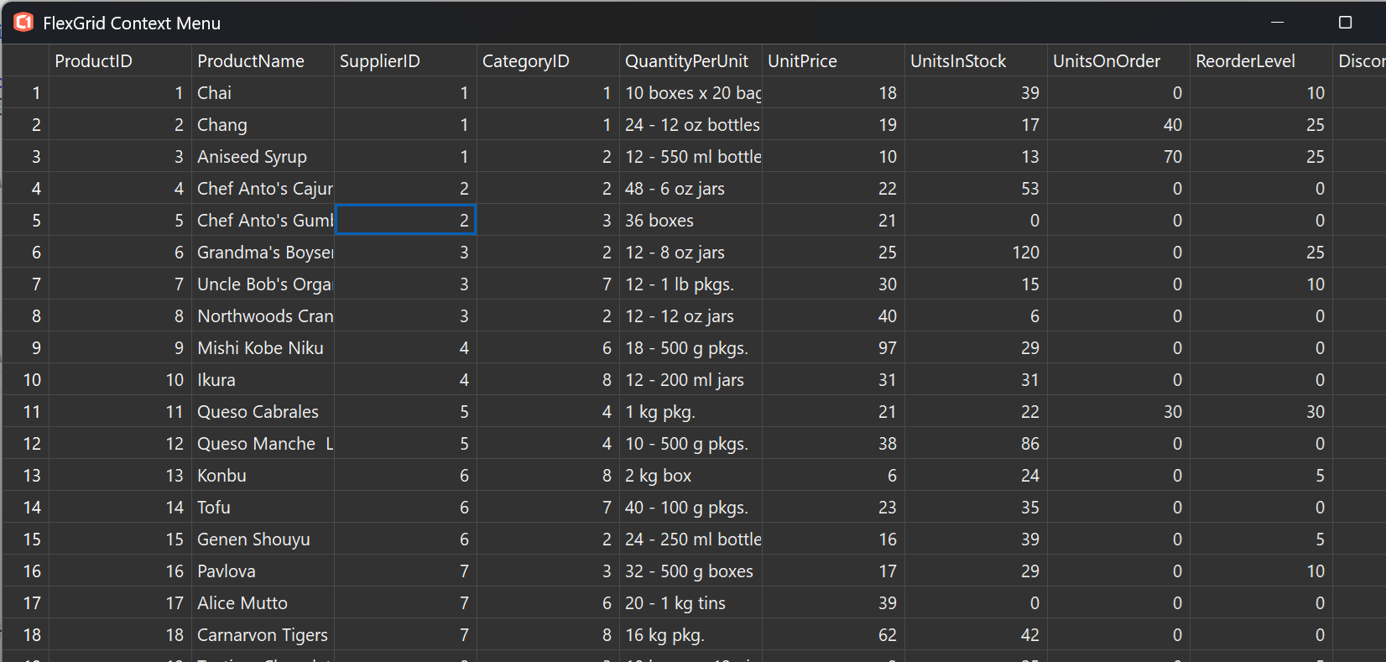
Task: Select UnitPrice 62 for Carnarvon Tigers
Action: (x=834, y=635)
